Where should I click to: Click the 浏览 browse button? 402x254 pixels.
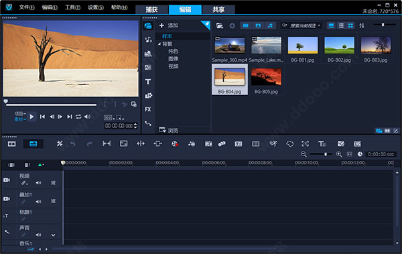click(168, 130)
